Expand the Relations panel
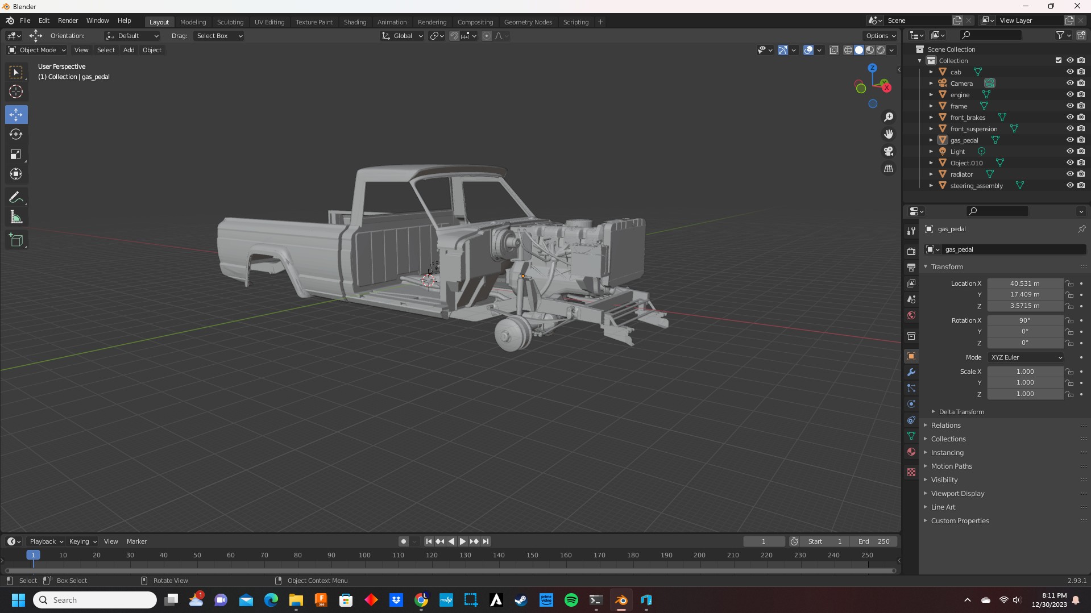The width and height of the screenshot is (1091, 613). [945, 426]
